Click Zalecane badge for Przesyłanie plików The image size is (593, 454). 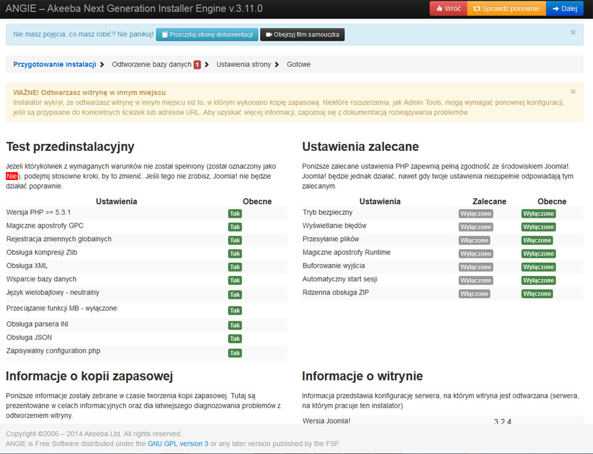point(474,240)
